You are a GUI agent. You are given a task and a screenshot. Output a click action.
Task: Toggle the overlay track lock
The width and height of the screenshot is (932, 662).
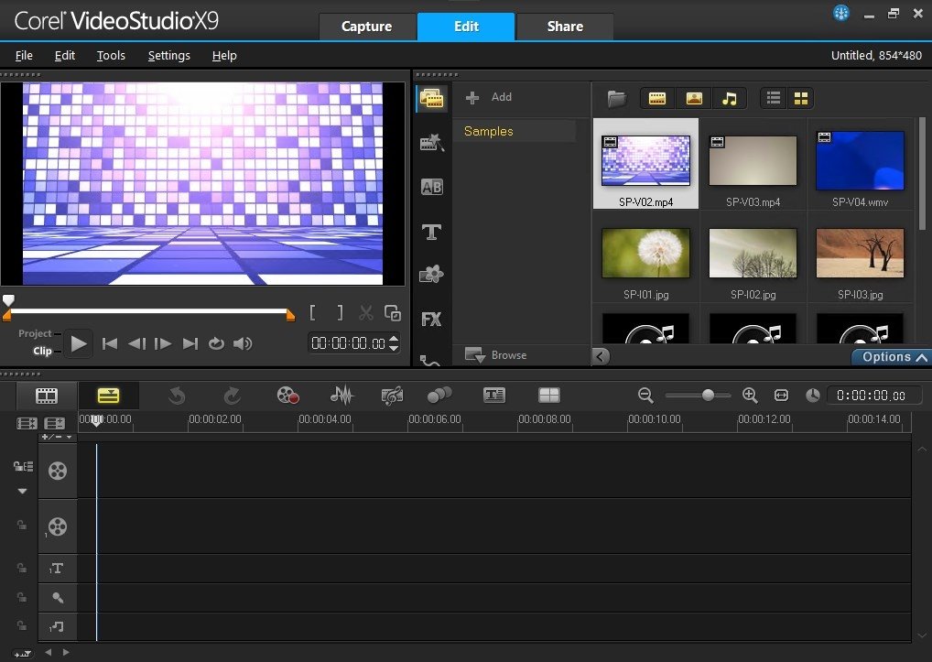21,526
